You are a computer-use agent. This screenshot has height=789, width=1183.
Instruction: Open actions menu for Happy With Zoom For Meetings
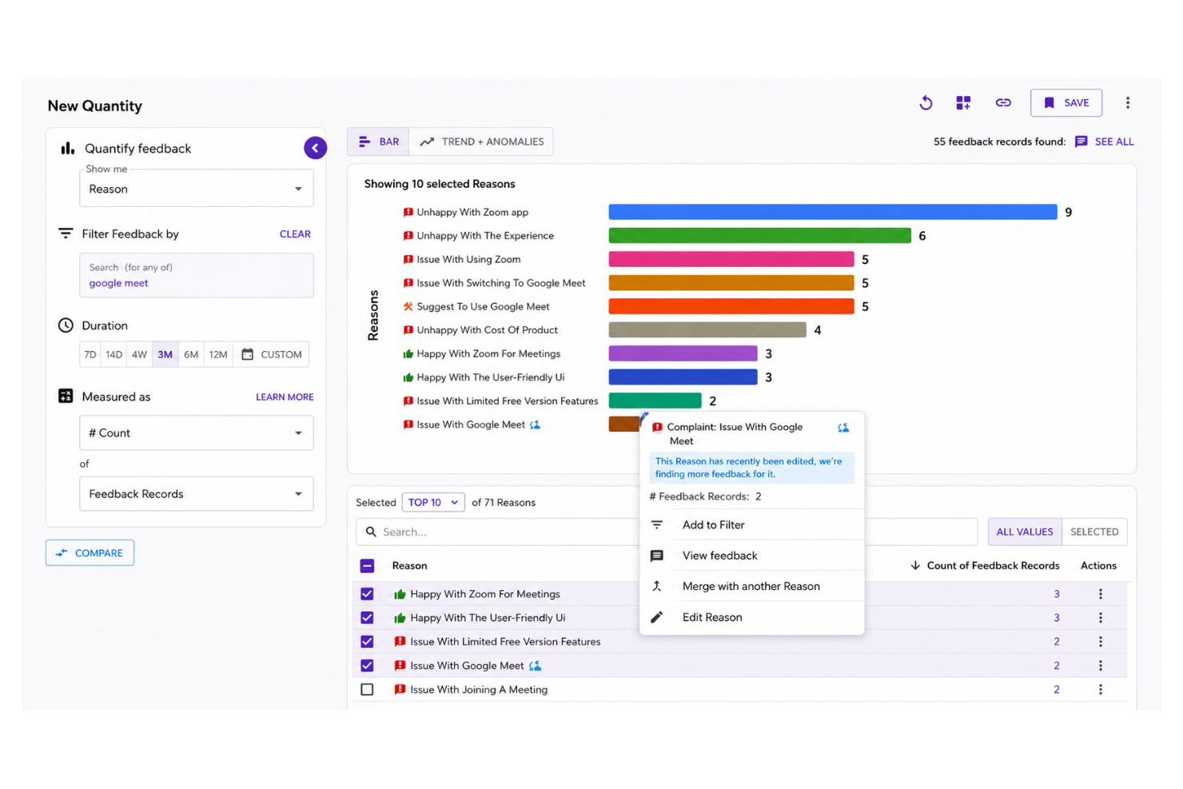click(1101, 594)
